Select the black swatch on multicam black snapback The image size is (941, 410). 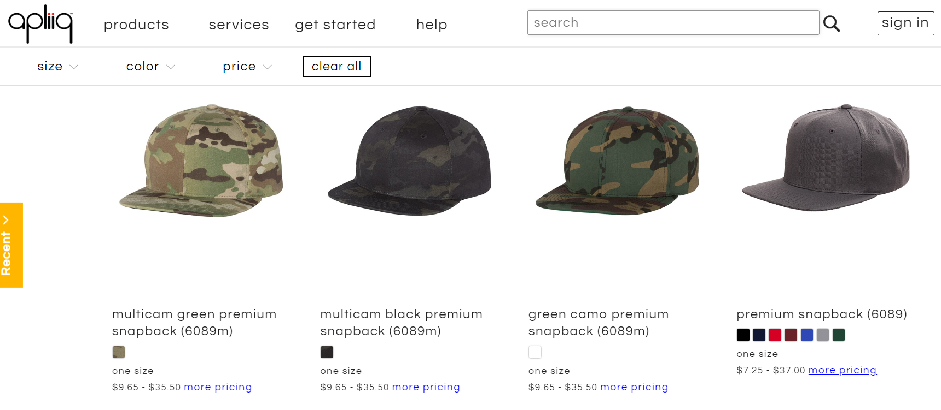327,352
